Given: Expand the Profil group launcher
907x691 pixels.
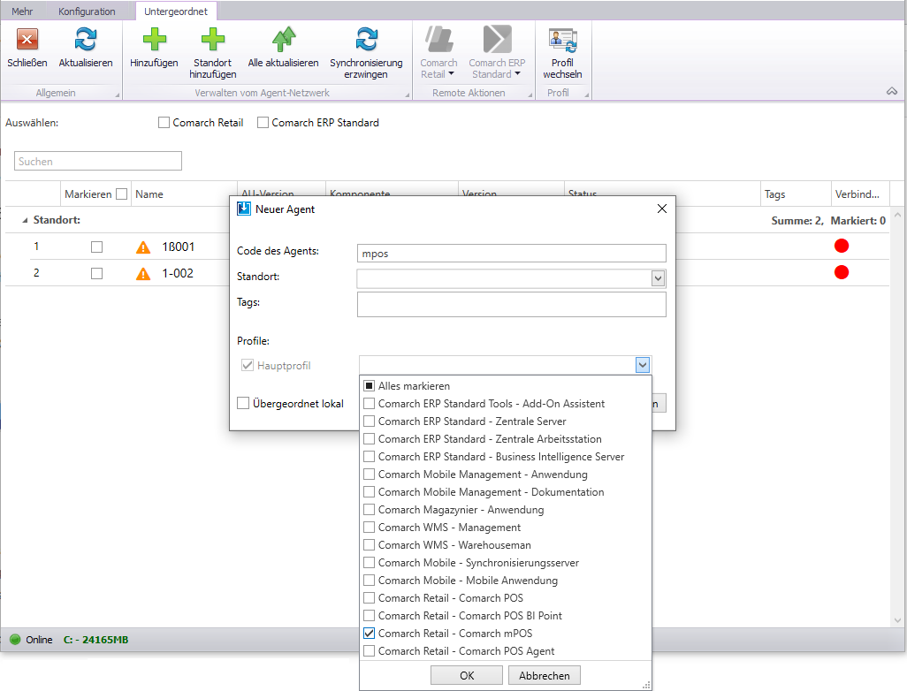Looking at the screenshot, I should click(586, 95).
